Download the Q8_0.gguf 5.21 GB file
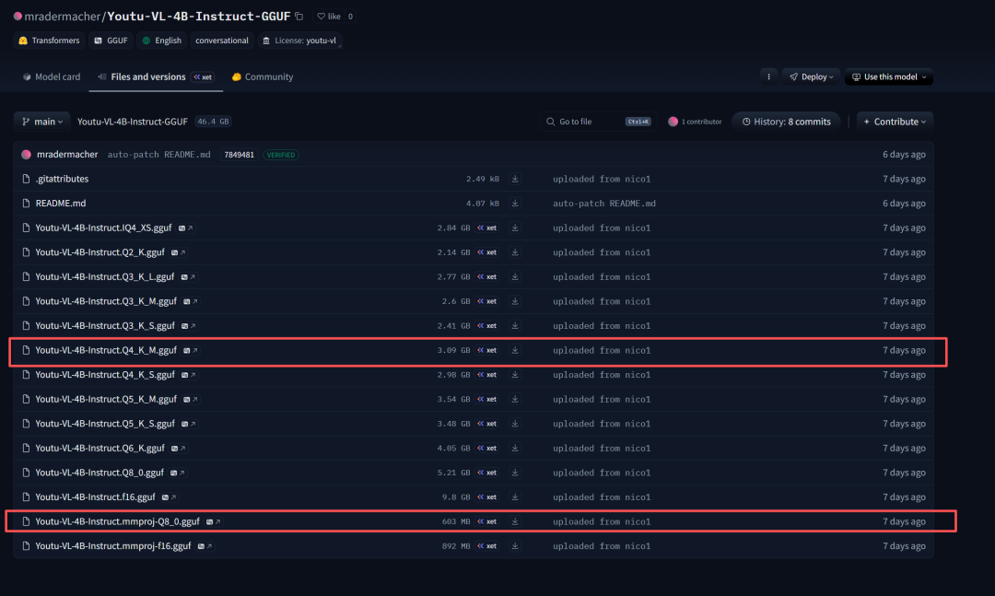This screenshot has height=596, width=995. click(515, 473)
